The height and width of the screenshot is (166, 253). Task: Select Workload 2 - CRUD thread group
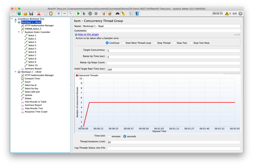(x=31, y=72)
